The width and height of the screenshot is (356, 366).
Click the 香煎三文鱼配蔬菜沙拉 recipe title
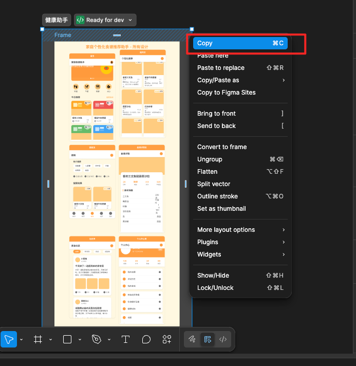[x=136, y=176]
